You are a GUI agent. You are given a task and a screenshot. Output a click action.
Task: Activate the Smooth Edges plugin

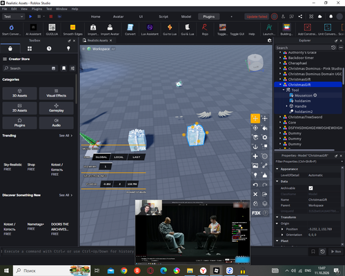pos(72,30)
